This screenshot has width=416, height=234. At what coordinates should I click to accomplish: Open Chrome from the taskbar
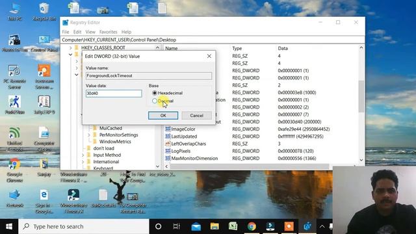252,226
